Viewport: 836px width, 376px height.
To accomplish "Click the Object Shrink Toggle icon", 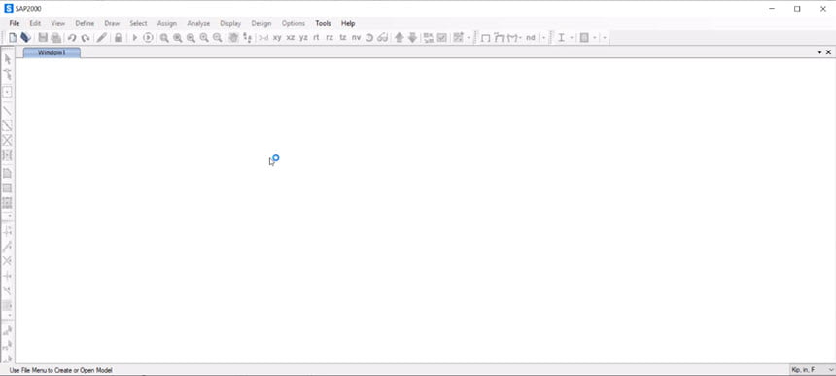I will (x=429, y=38).
